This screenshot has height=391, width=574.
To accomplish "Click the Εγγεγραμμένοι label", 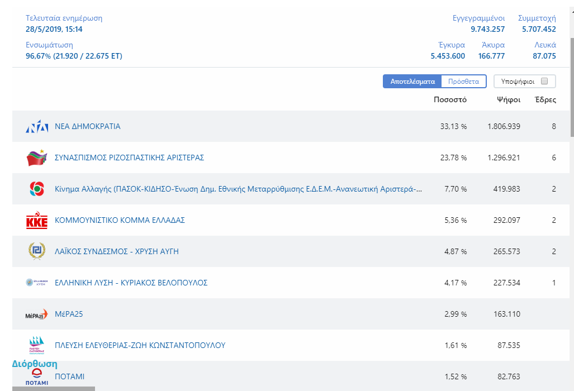I will tap(479, 18).
